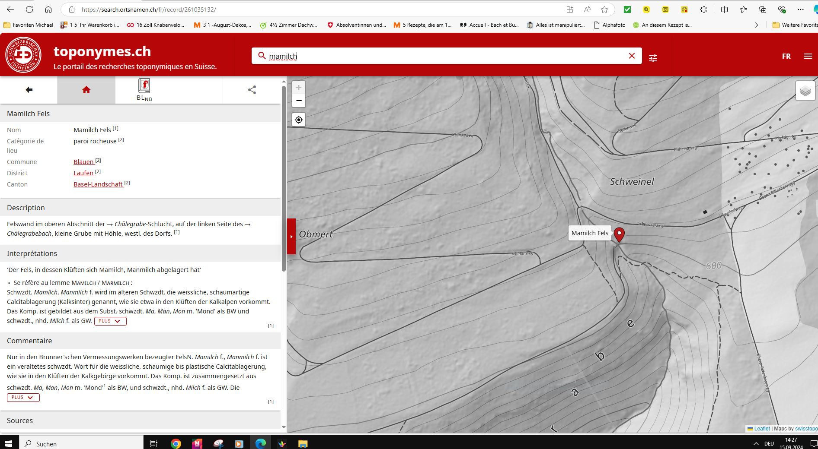Open the Alphafoto bookmark
Viewport: 818px width, 449px height.
610,25
